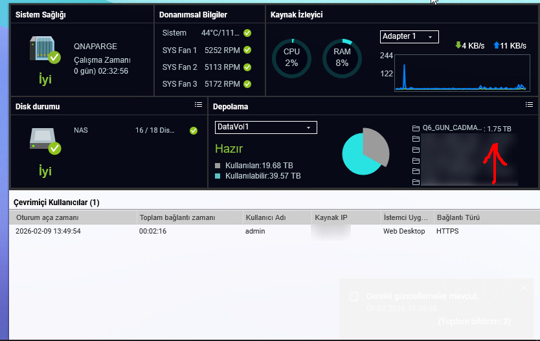Sort by Kullanıcı Adı column header
Image resolution: width=540 pixels, height=341 pixels.
click(265, 217)
